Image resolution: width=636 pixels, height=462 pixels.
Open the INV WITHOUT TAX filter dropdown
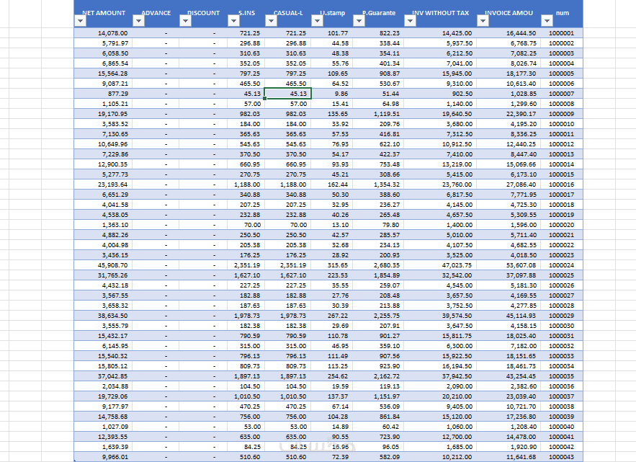click(410, 21)
